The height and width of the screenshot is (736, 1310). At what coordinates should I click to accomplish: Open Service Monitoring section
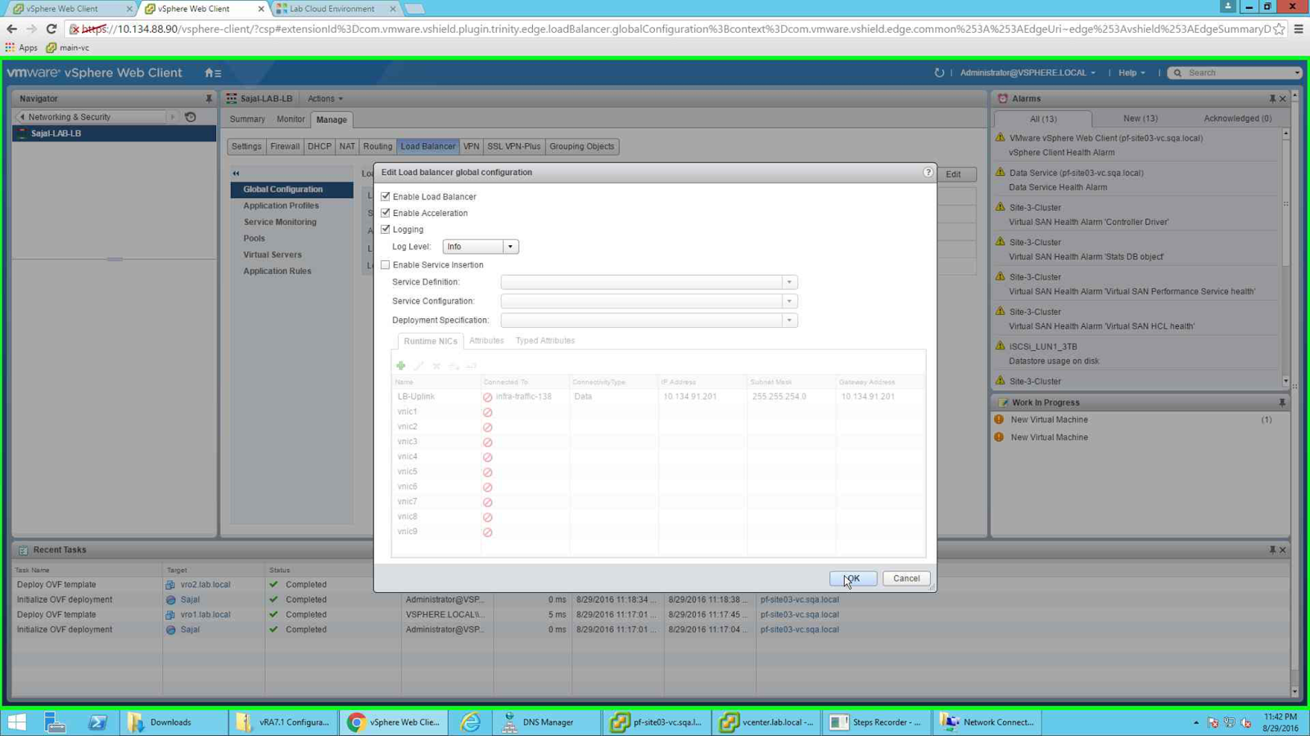(280, 222)
